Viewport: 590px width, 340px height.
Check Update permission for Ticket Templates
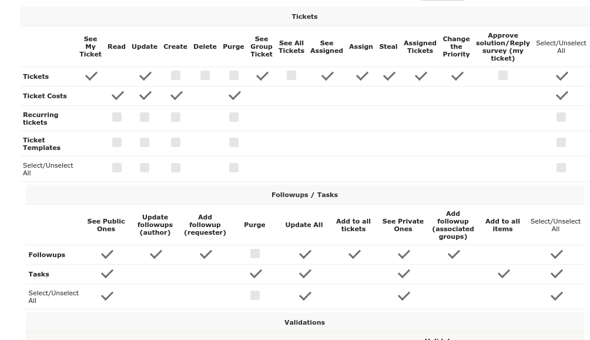tap(145, 142)
